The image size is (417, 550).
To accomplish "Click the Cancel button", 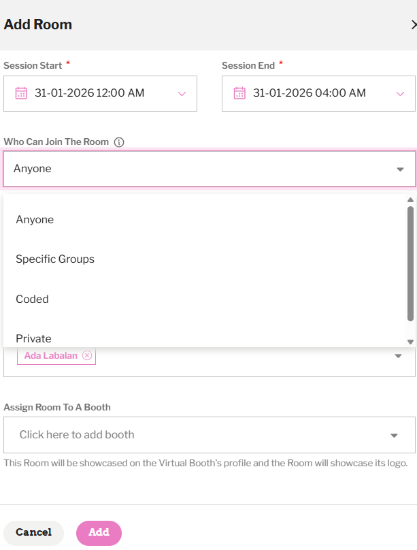I will point(33,533).
